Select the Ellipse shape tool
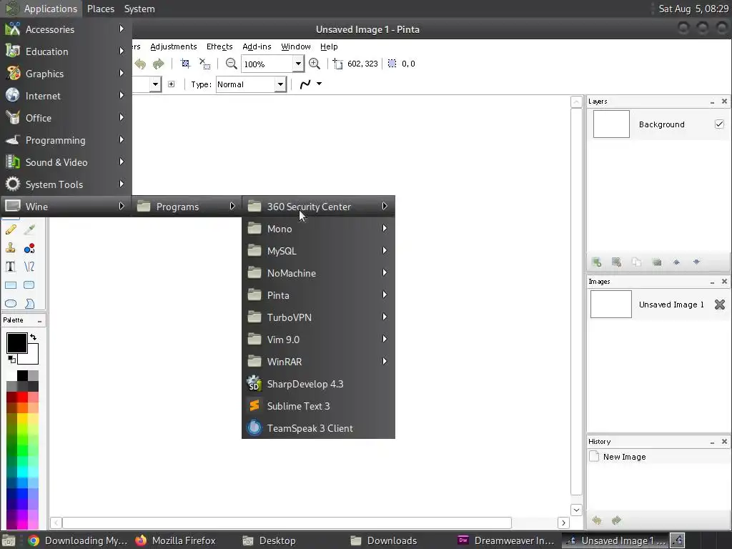This screenshot has width=732, height=549. (x=11, y=304)
